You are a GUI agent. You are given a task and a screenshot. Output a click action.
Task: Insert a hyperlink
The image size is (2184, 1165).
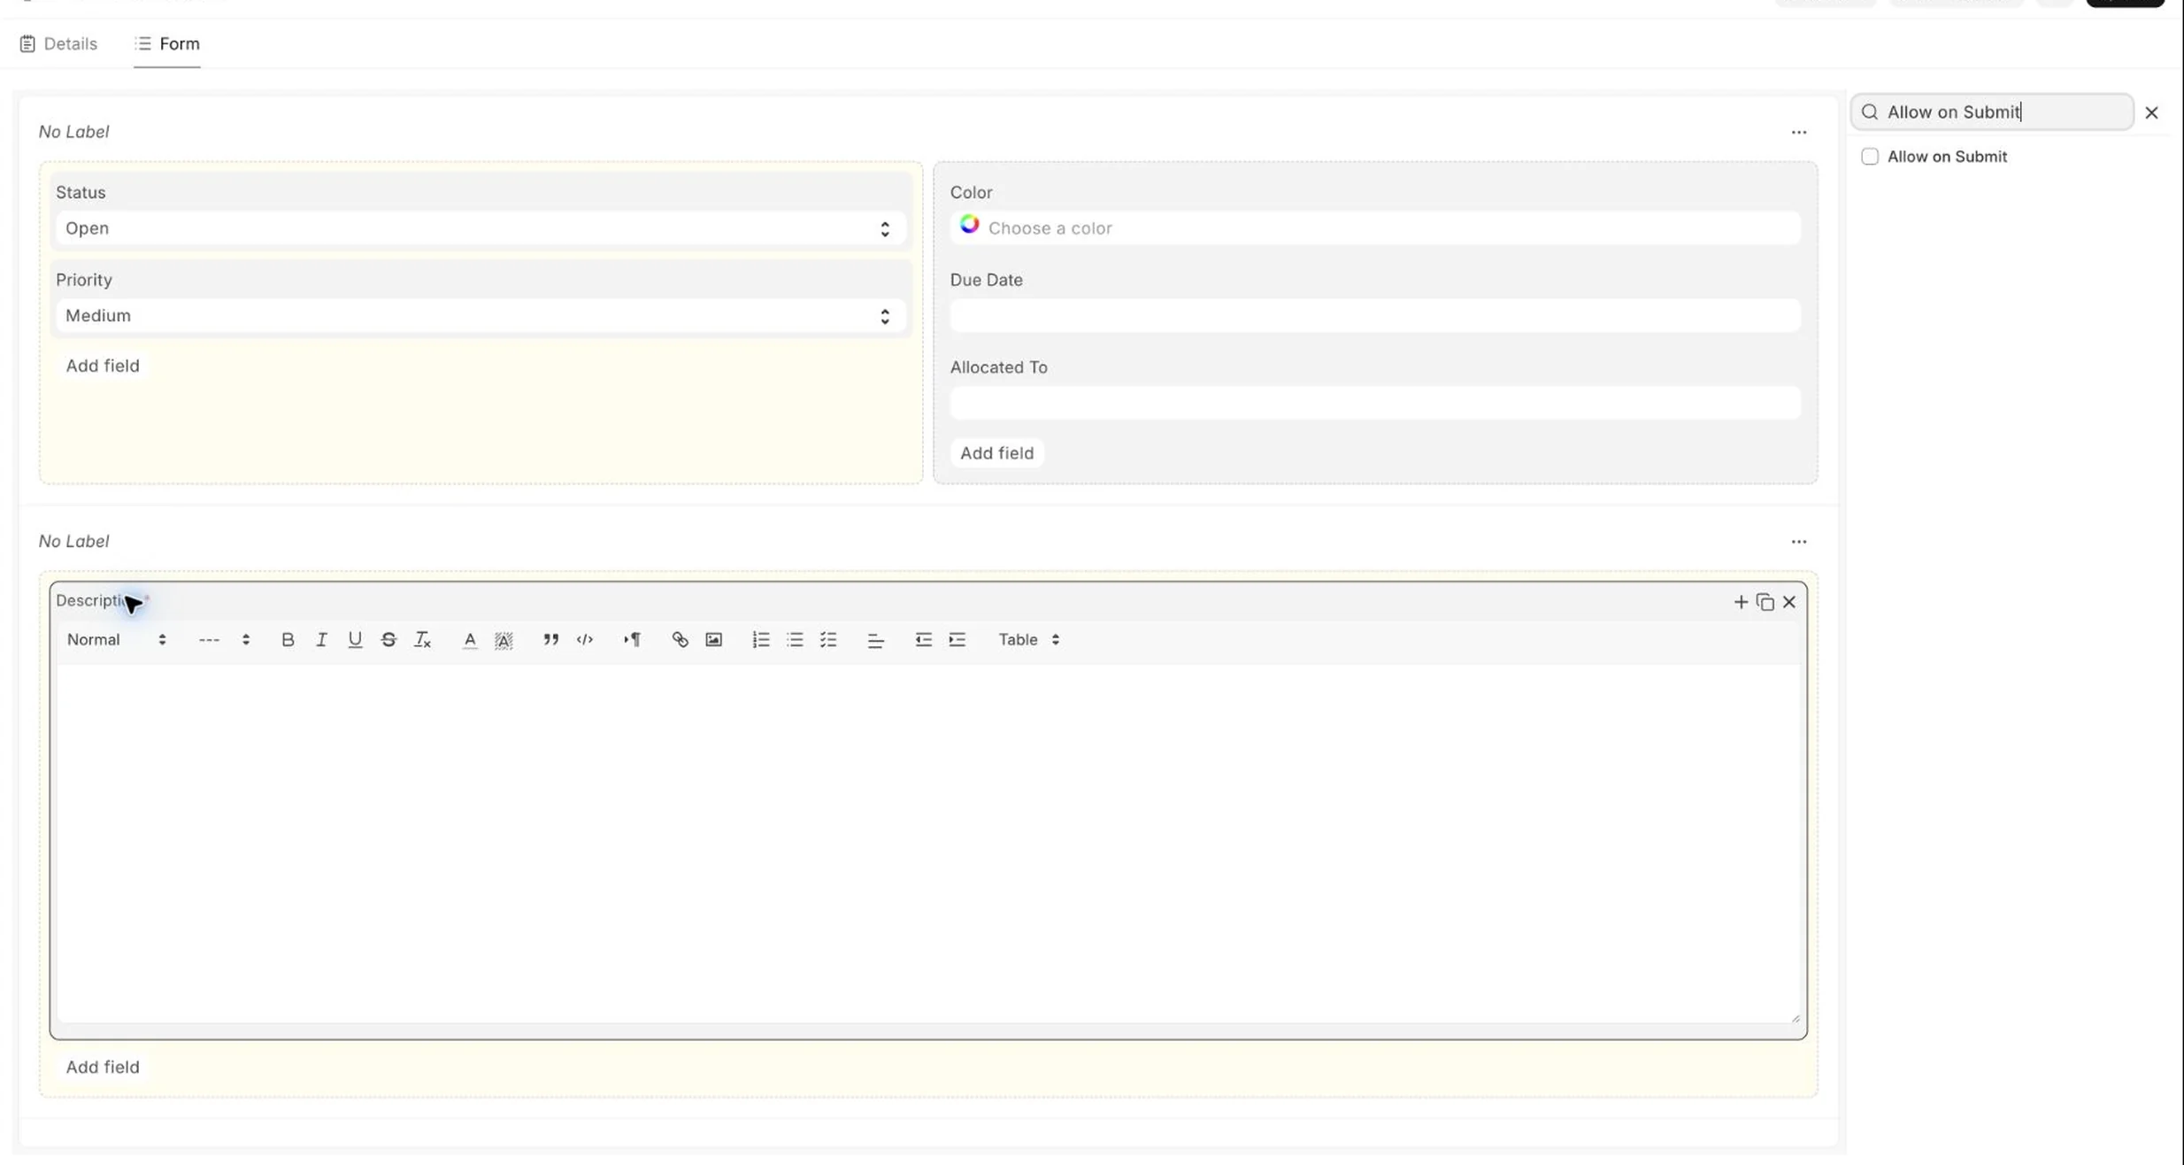click(x=680, y=639)
